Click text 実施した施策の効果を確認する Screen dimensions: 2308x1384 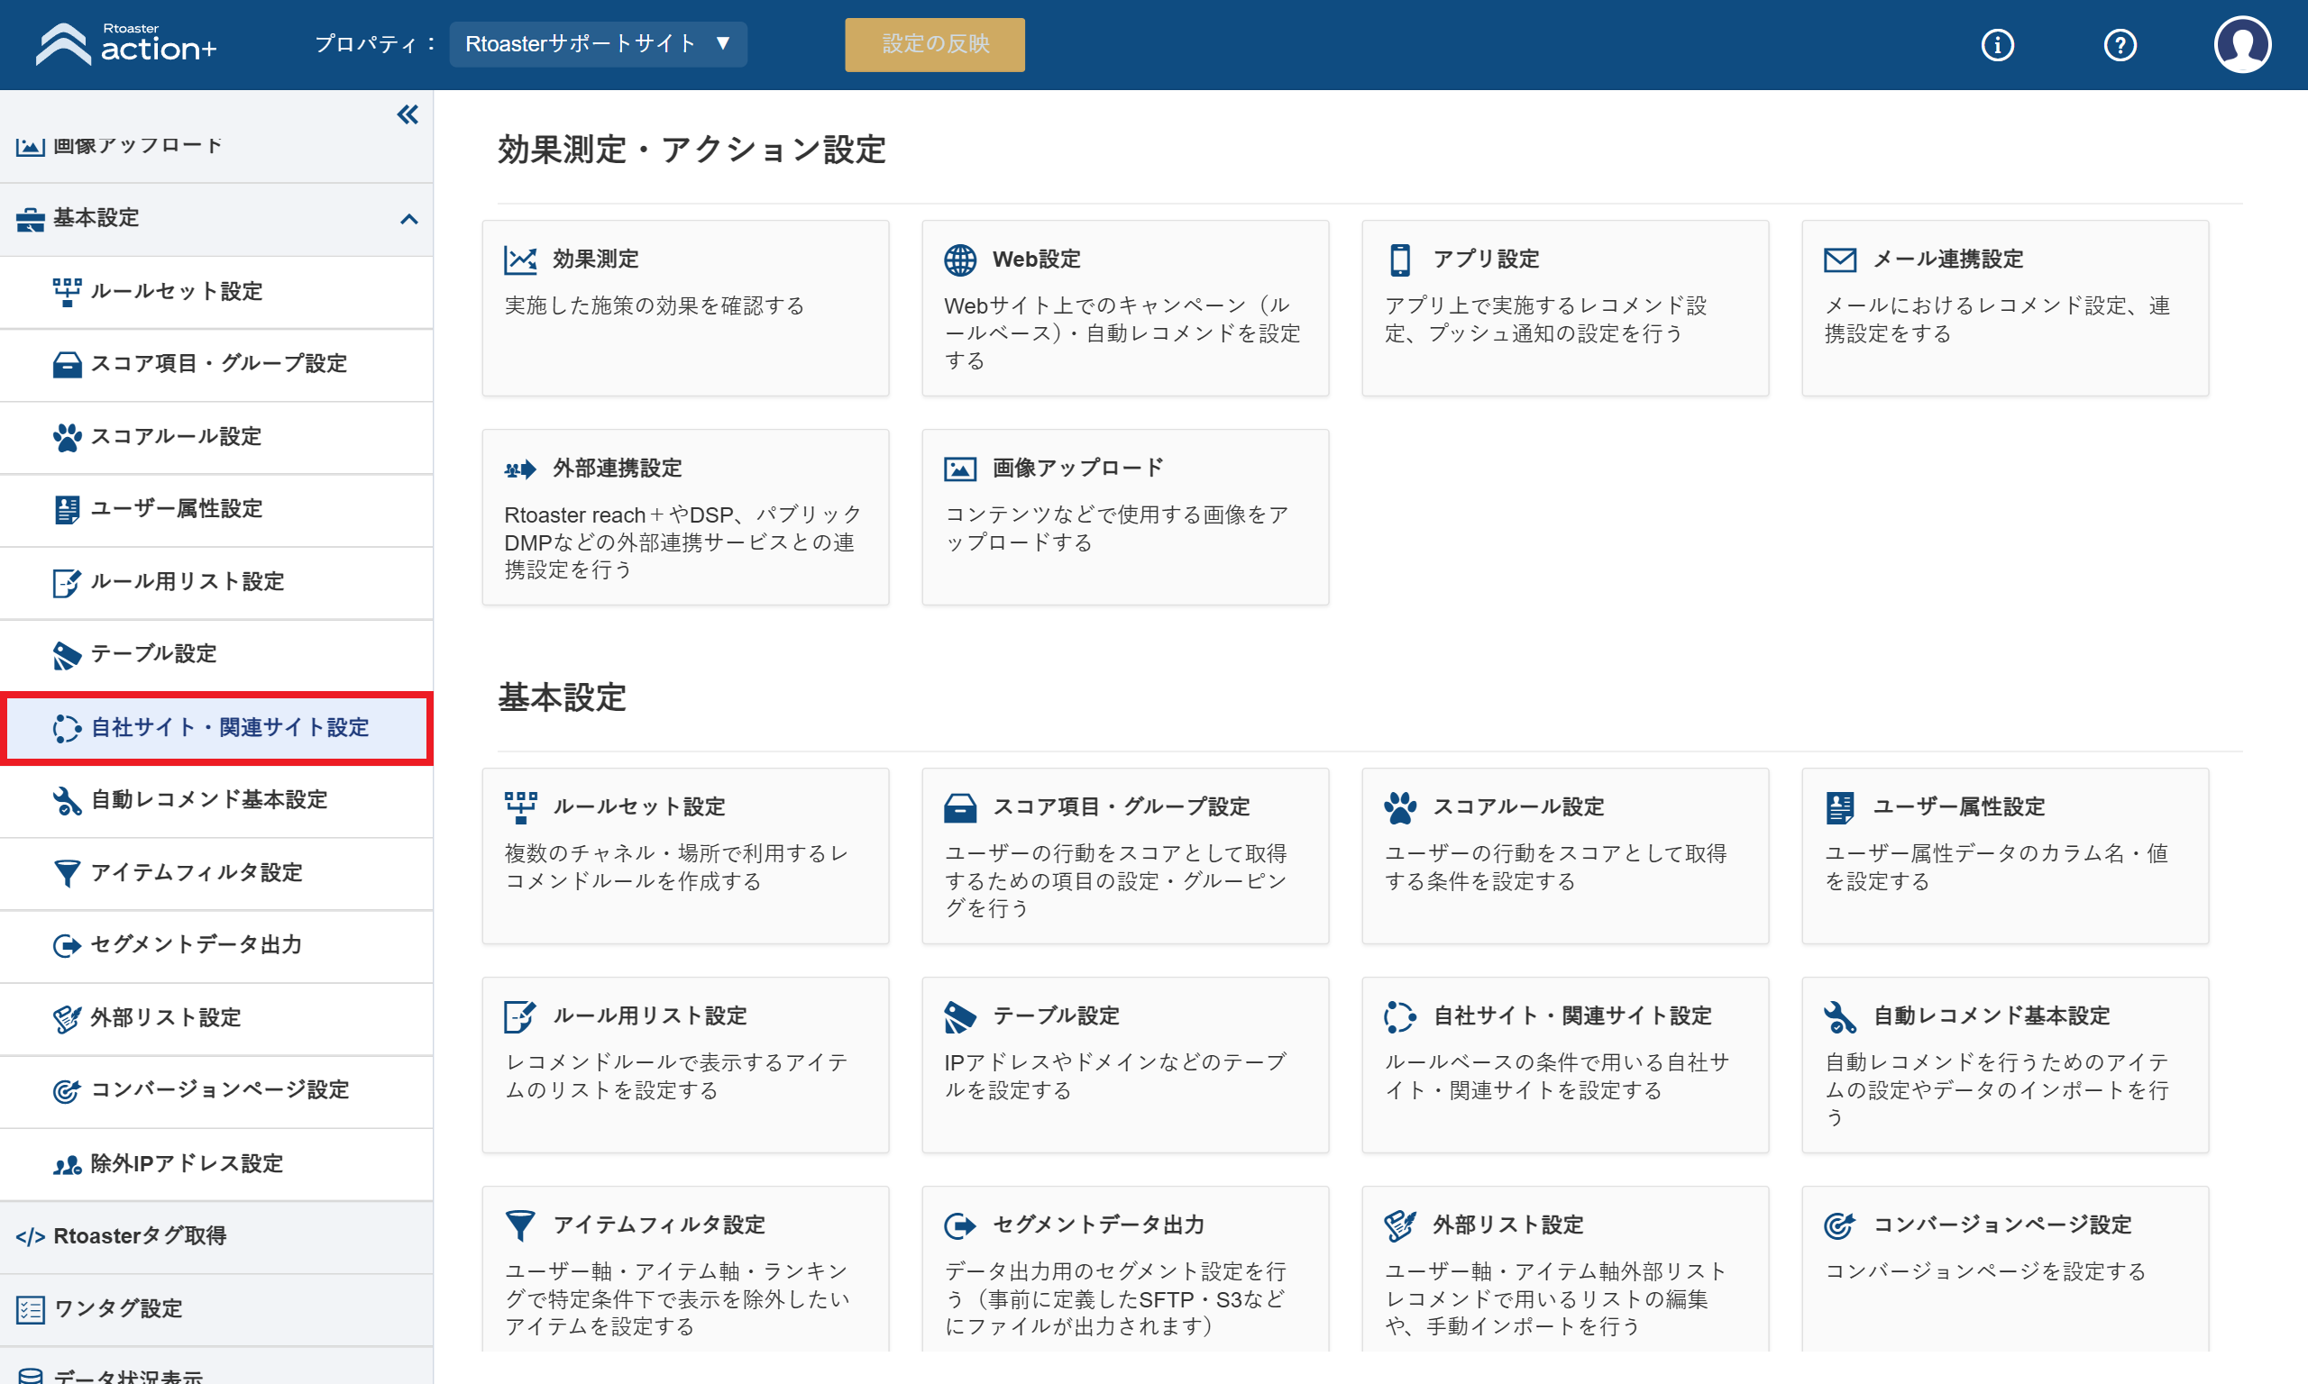(654, 305)
